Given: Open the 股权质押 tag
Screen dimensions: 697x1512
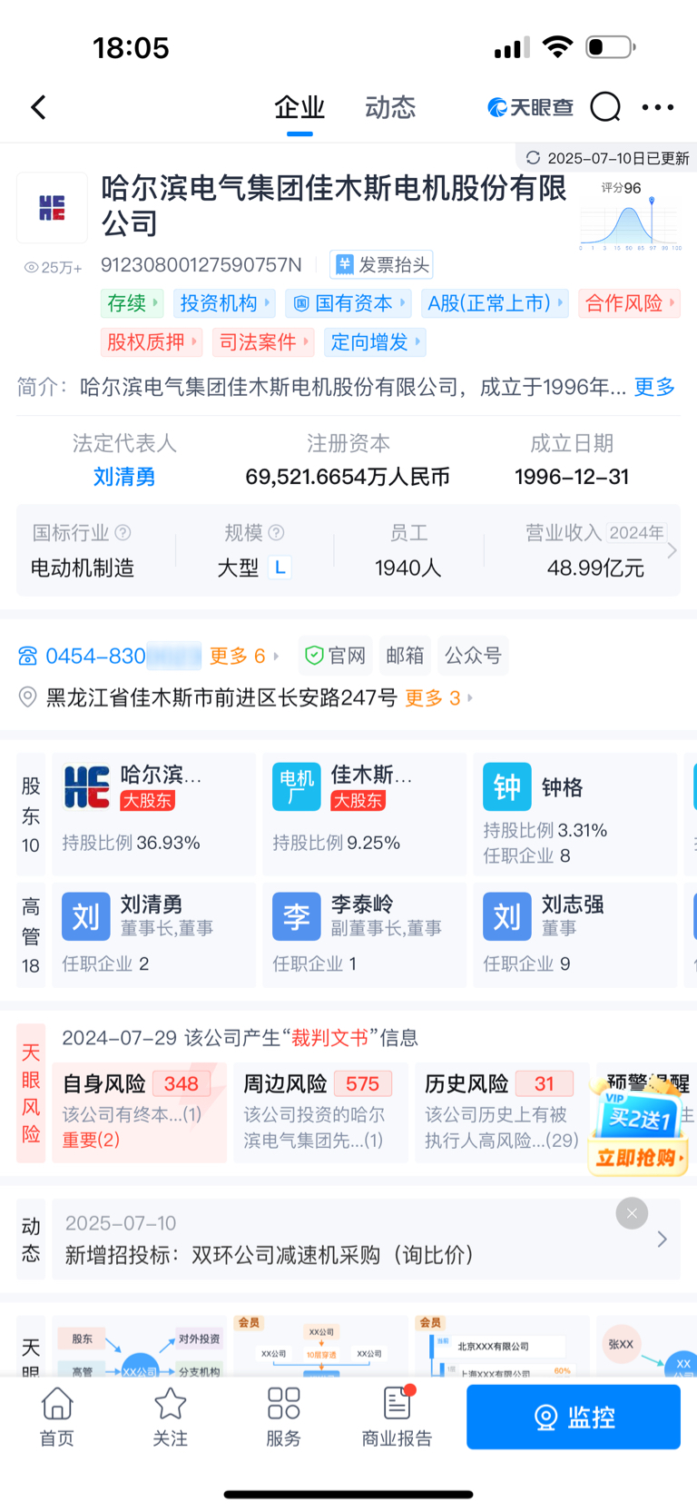Looking at the screenshot, I should click(x=152, y=342).
